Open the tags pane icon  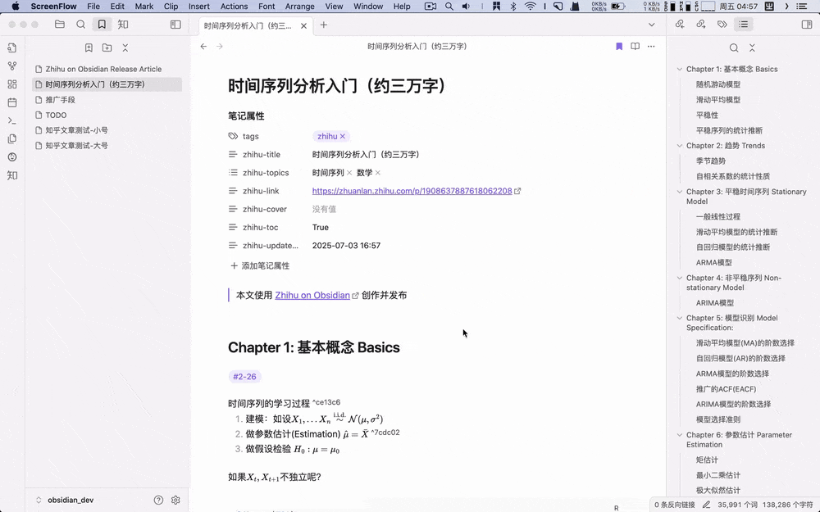pos(722,25)
